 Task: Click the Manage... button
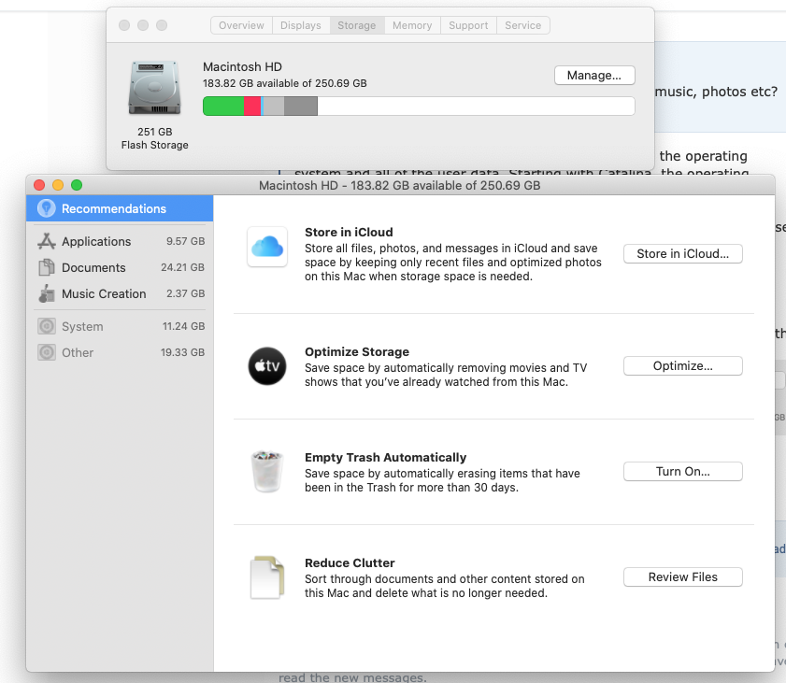pyautogui.click(x=594, y=75)
